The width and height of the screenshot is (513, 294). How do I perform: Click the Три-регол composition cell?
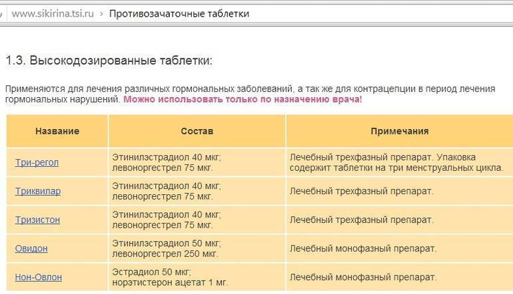pos(167,162)
